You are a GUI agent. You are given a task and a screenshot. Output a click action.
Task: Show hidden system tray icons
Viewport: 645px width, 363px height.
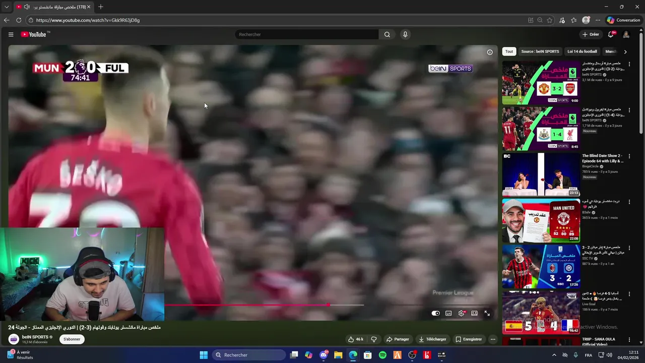tap(554, 355)
